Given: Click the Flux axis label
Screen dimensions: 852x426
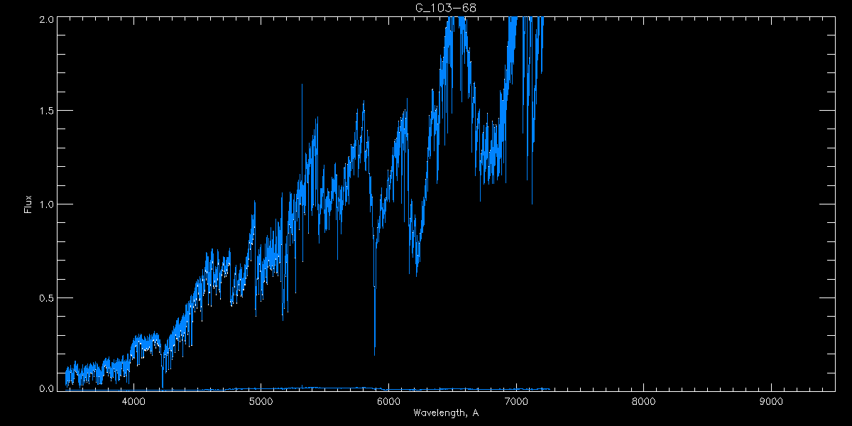Looking at the screenshot, I should 28,204.
